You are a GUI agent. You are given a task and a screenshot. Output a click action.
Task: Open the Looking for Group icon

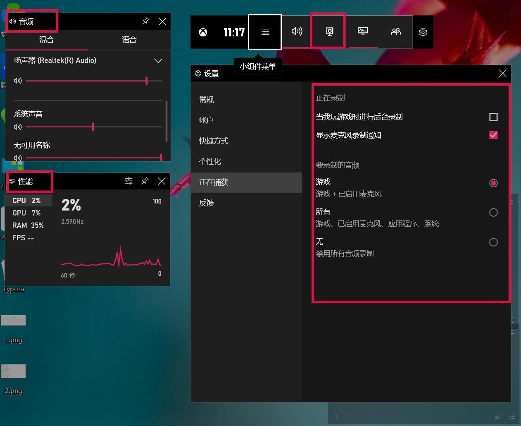coord(395,32)
